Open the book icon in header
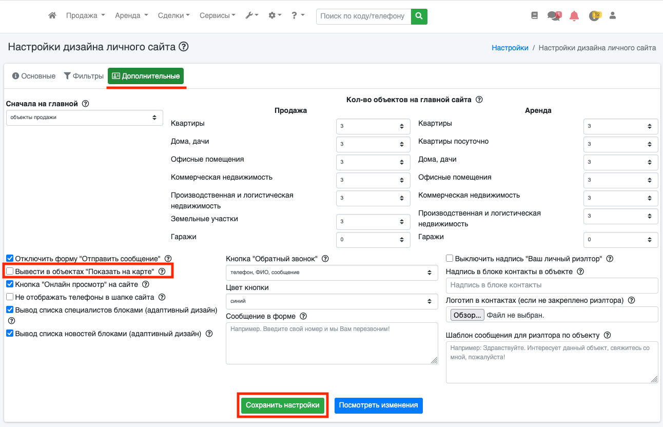 pyautogui.click(x=534, y=16)
